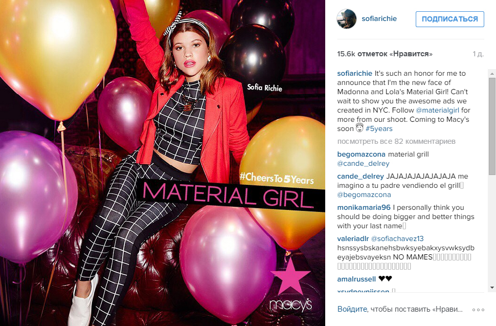This screenshot has width=496, height=326.
Task: Open the @cande_delrey mention
Action: point(363,164)
